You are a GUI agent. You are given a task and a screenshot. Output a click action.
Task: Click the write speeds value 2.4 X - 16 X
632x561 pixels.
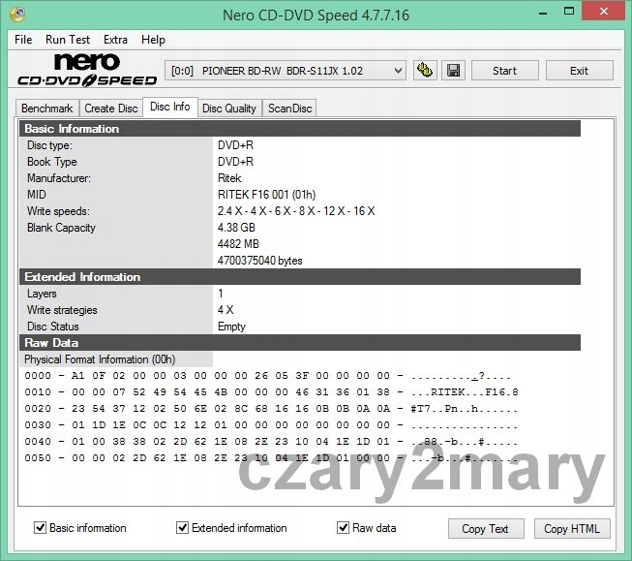[x=296, y=211]
